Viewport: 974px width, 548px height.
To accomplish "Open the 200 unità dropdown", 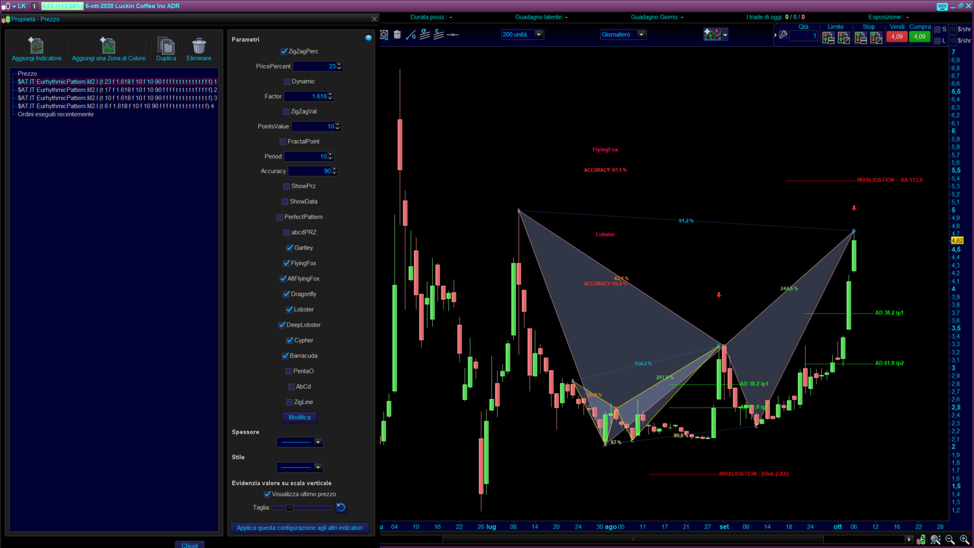I will (x=539, y=35).
